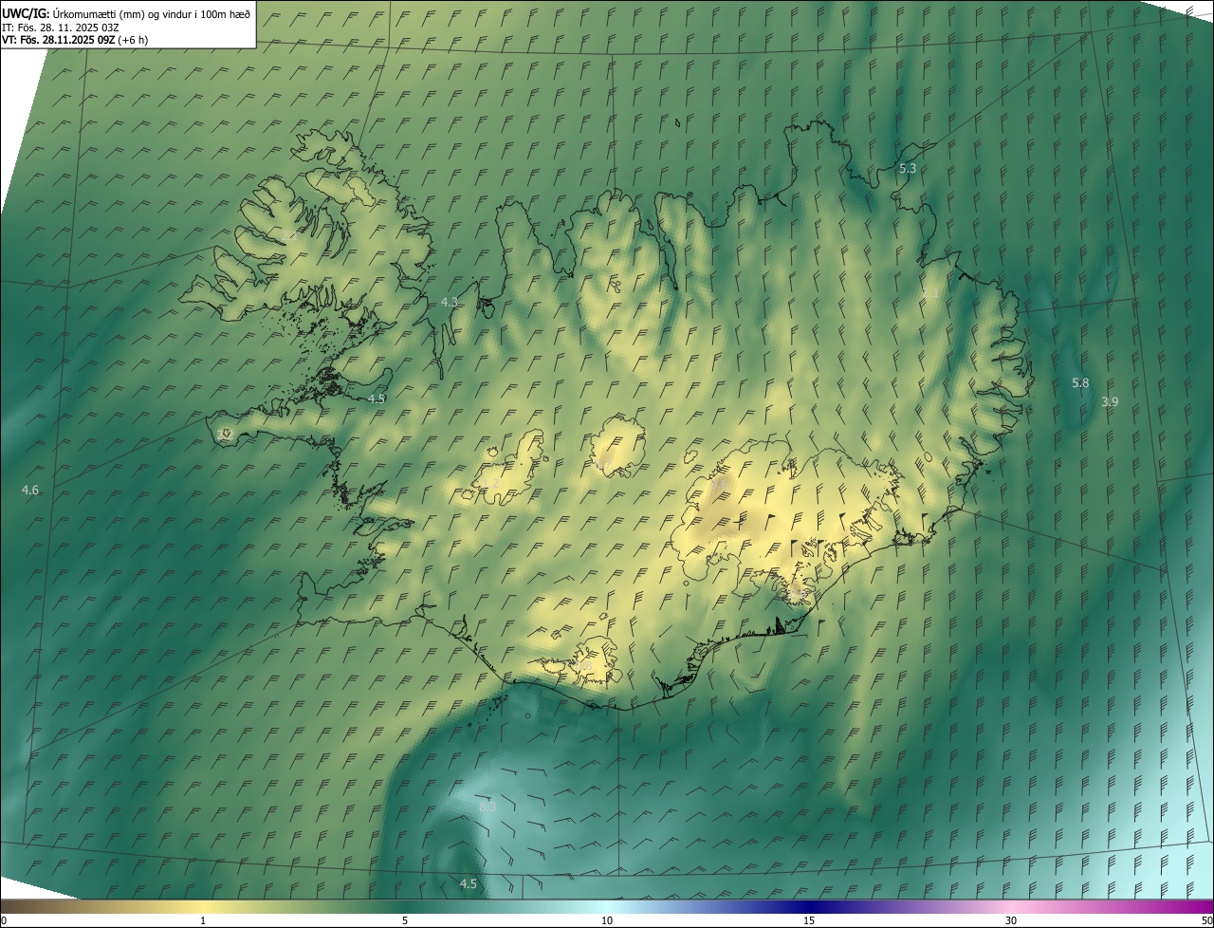Click the '15' label on the colour scale
This screenshot has height=928, width=1214.
point(809,921)
